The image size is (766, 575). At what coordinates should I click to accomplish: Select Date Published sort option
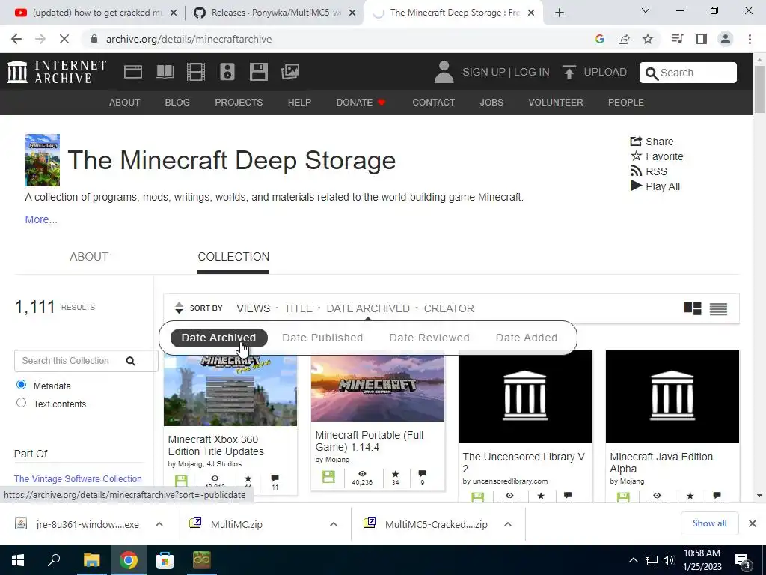[322, 338]
